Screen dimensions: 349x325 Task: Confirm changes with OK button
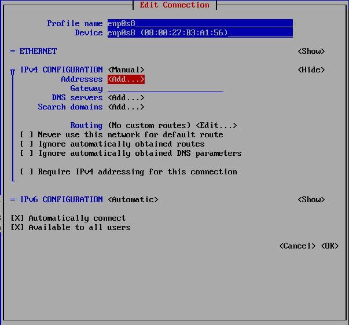[330, 246]
